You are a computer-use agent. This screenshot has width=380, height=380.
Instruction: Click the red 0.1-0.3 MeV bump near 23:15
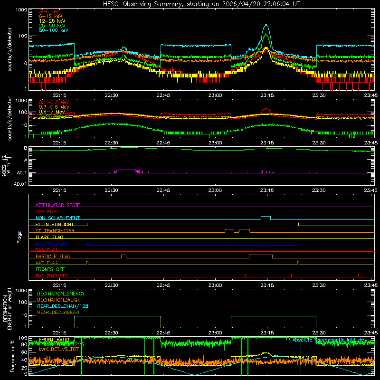tap(266, 110)
